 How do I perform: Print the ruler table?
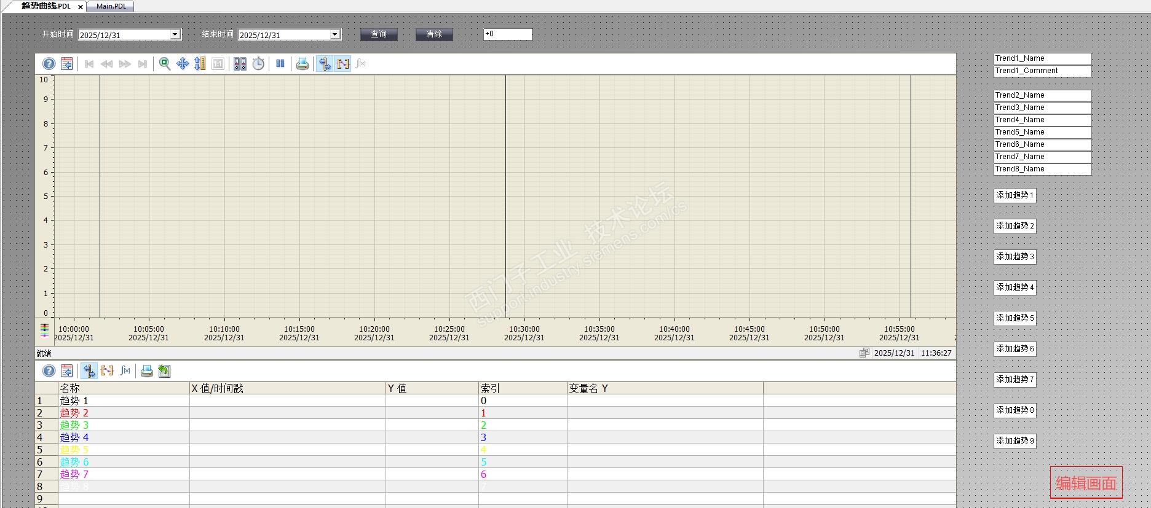147,371
